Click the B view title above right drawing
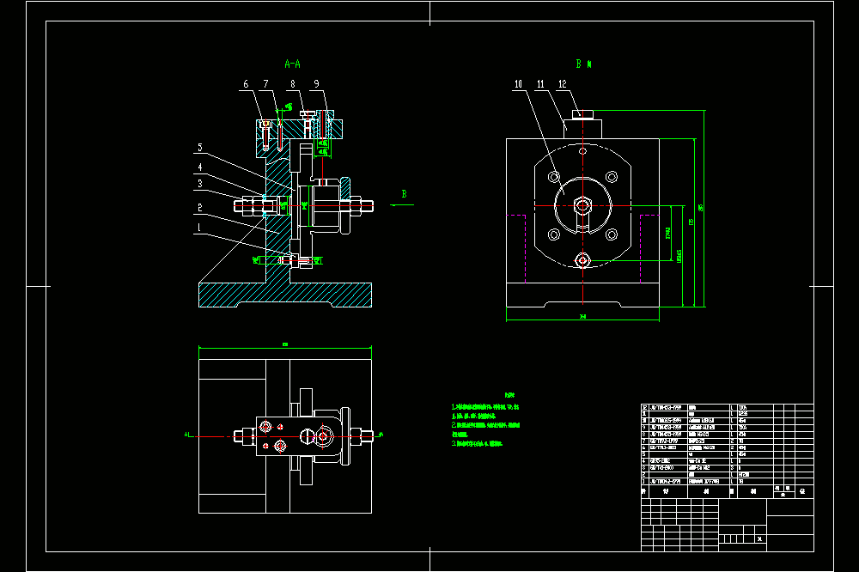The width and height of the screenshot is (859, 572). [x=583, y=64]
